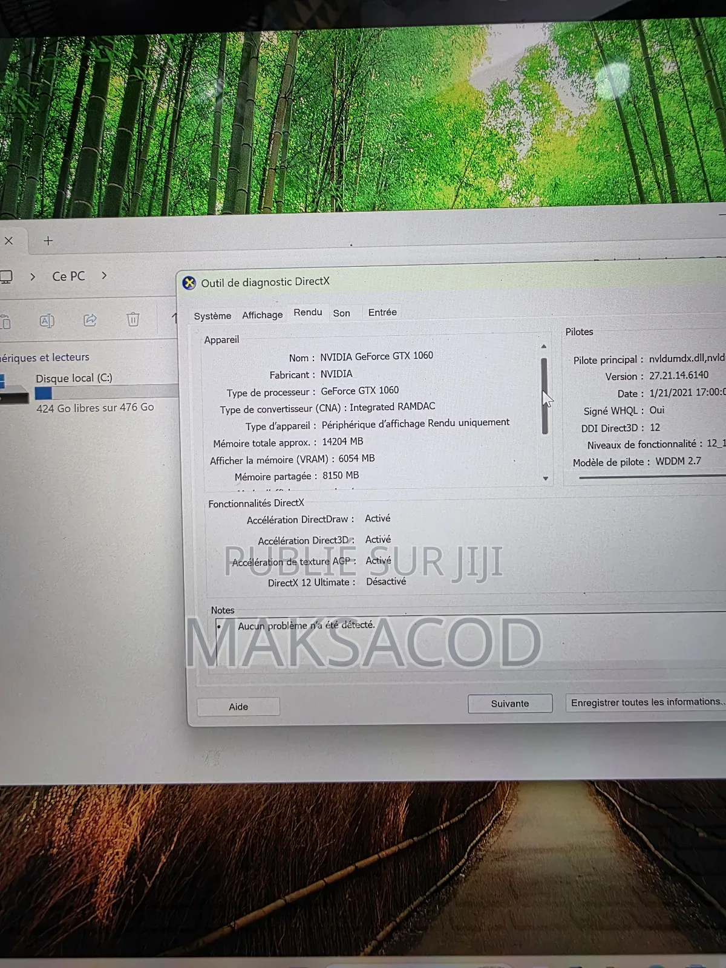Expand chevron before Ce PC breadcrumb

[33, 276]
